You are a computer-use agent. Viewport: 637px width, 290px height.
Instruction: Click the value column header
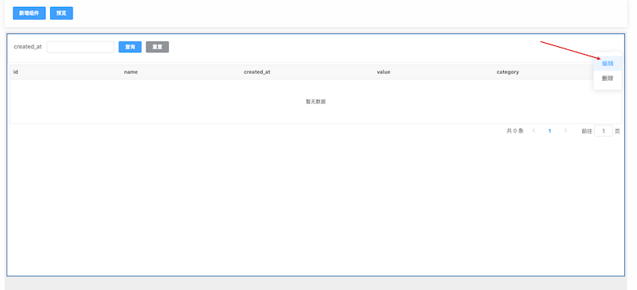coord(384,72)
